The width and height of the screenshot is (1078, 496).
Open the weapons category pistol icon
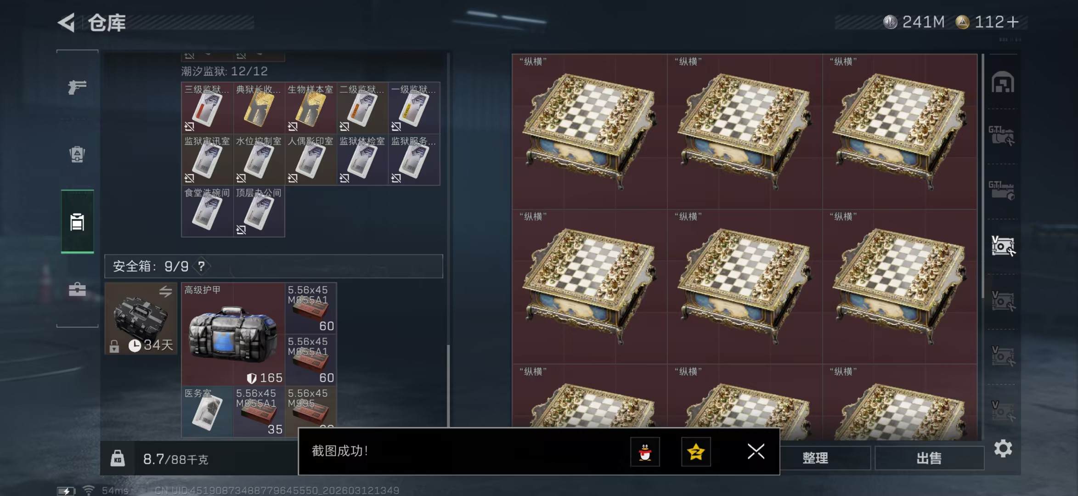[77, 87]
